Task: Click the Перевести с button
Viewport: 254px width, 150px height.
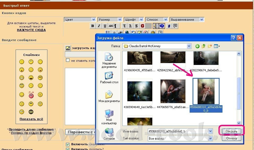Action: pyautogui.click(x=80, y=132)
